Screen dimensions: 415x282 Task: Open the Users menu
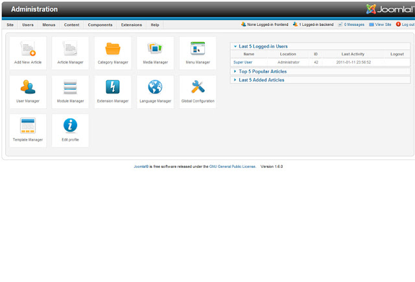pyautogui.click(x=28, y=25)
